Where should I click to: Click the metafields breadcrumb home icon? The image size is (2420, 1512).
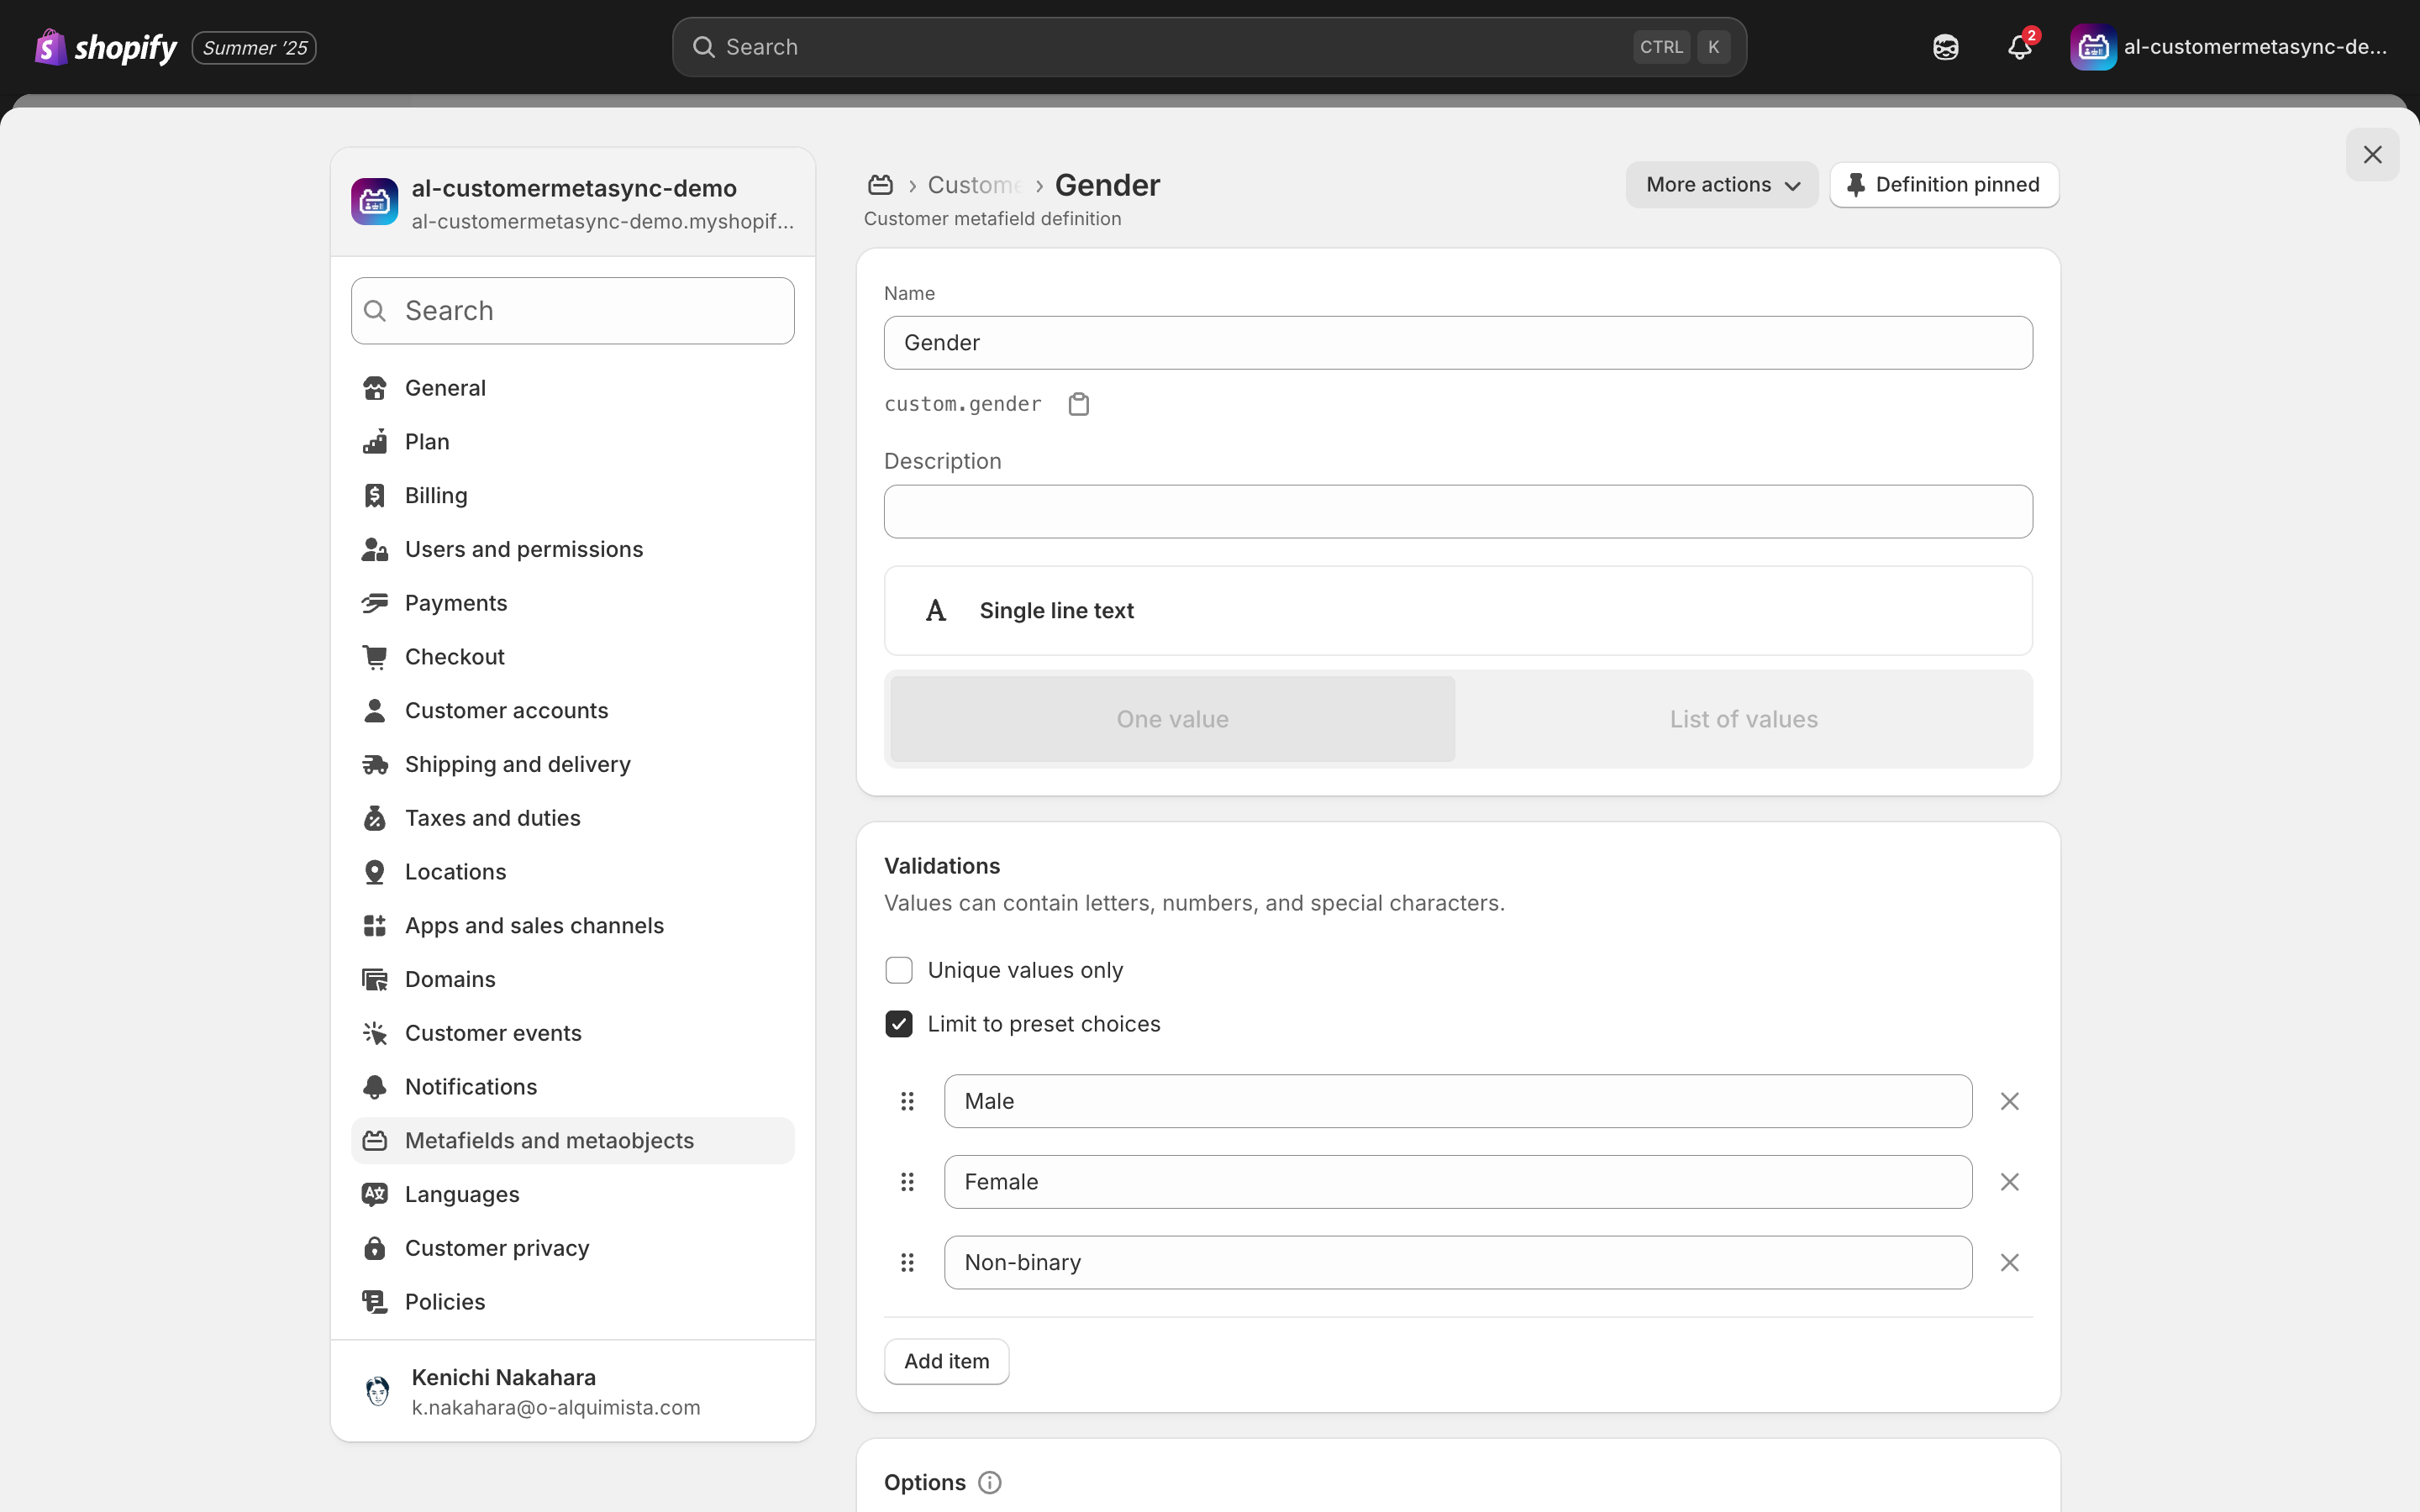pos(880,185)
